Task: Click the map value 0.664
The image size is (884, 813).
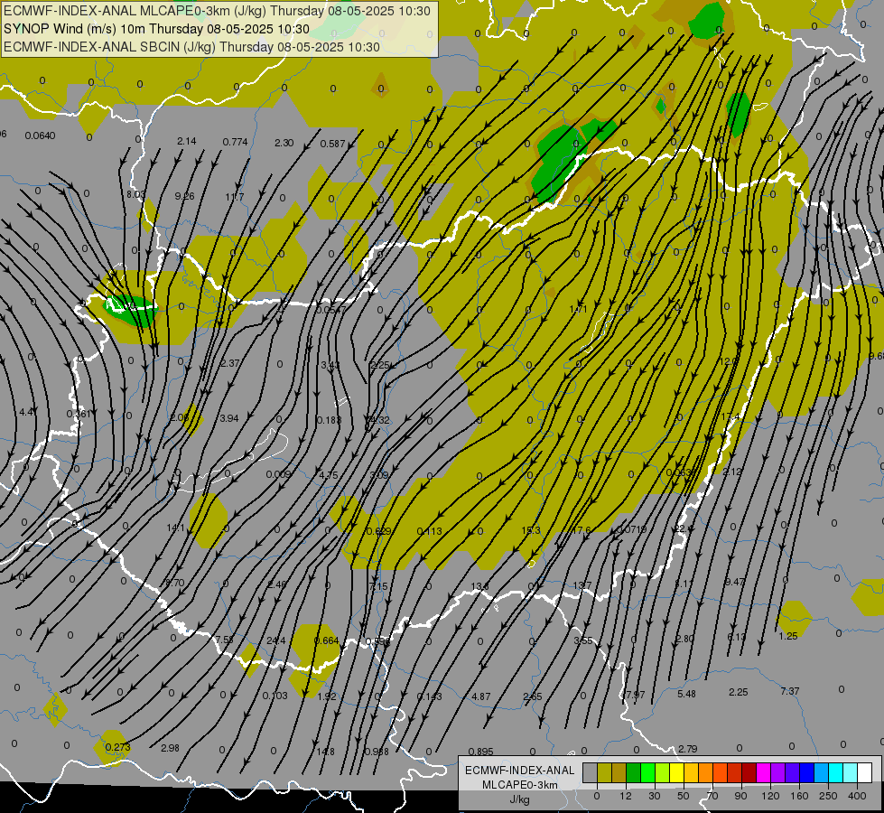Action: (x=327, y=640)
